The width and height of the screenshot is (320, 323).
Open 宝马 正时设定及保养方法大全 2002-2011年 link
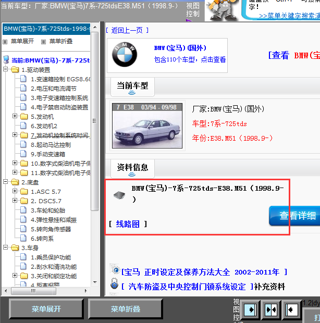tap(204, 272)
